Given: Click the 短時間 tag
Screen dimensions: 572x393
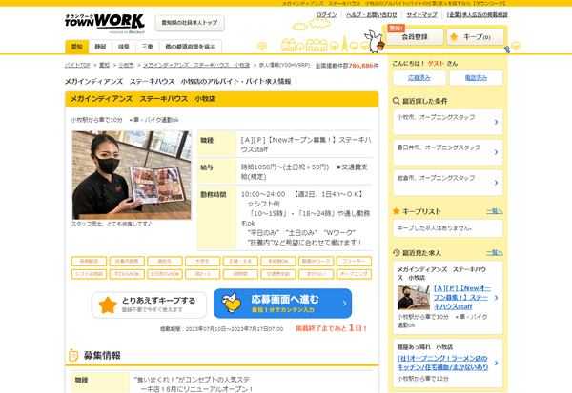Looking at the screenshot, I should pyautogui.click(x=240, y=274).
